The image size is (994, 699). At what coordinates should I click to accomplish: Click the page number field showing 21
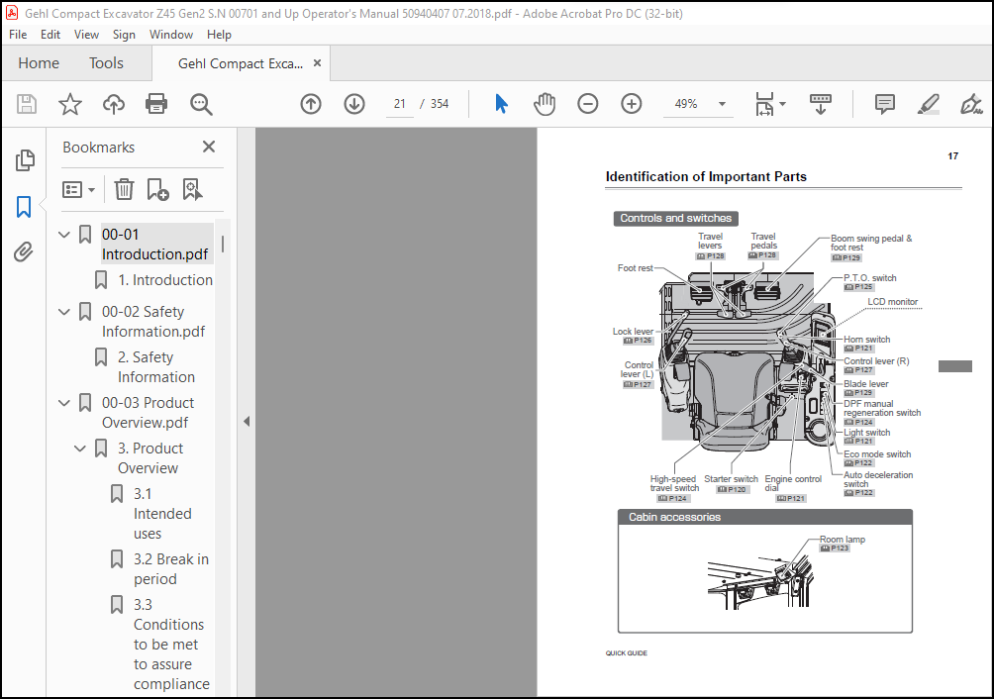(x=399, y=104)
